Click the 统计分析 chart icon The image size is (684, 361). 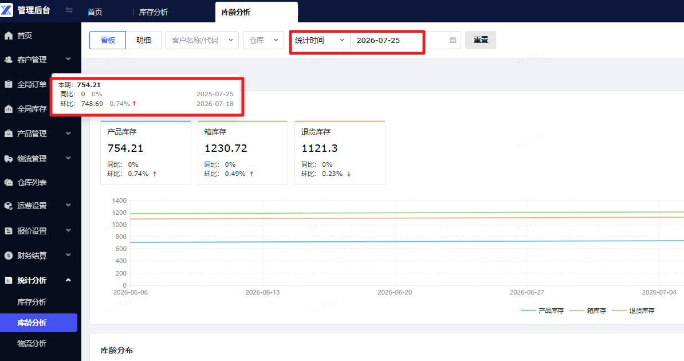tap(8, 280)
